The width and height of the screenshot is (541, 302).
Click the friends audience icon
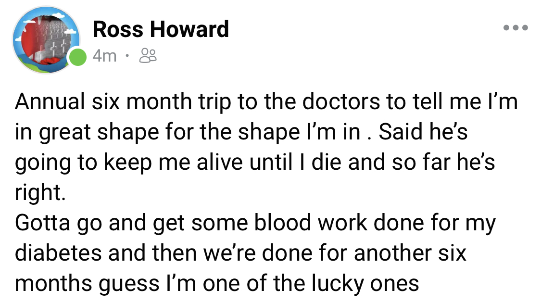[x=148, y=56]
